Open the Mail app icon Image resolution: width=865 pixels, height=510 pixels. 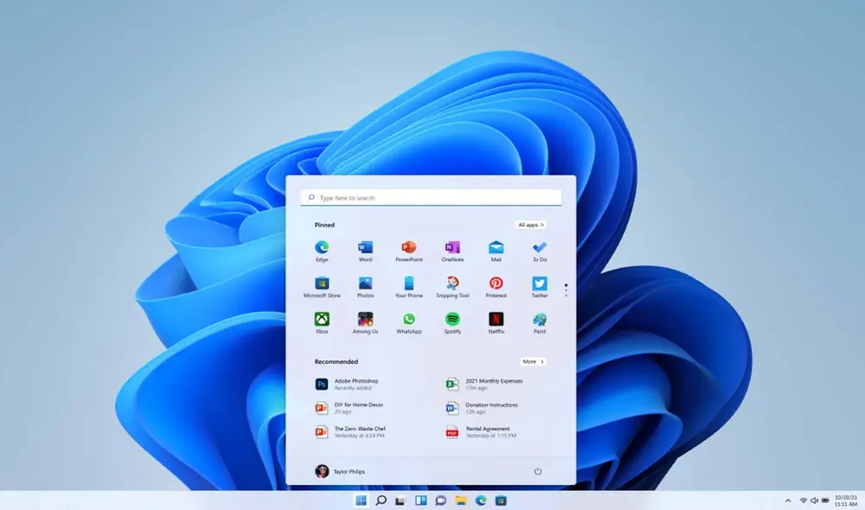point(496,246)
